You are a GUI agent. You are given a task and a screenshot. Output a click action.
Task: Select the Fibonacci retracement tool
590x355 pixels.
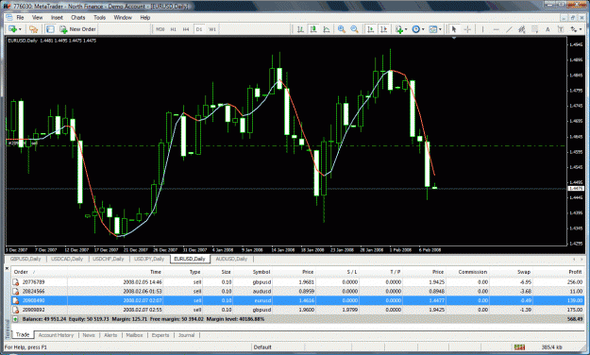[x=534, y=29]
